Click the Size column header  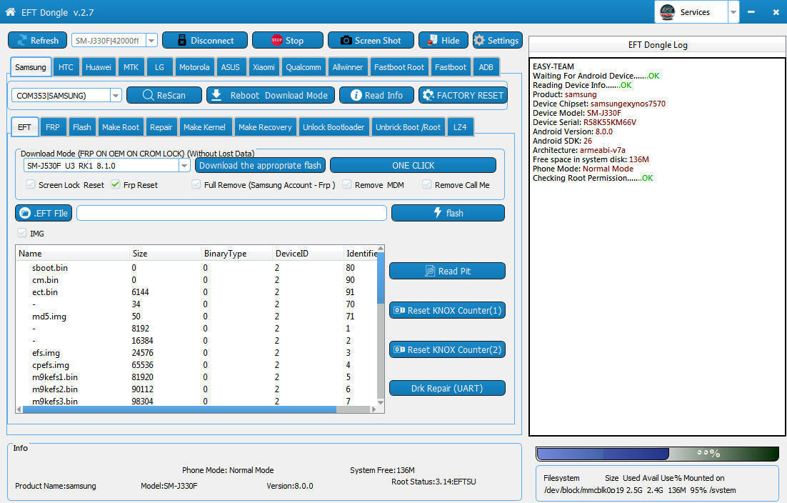tap(165, 254)
